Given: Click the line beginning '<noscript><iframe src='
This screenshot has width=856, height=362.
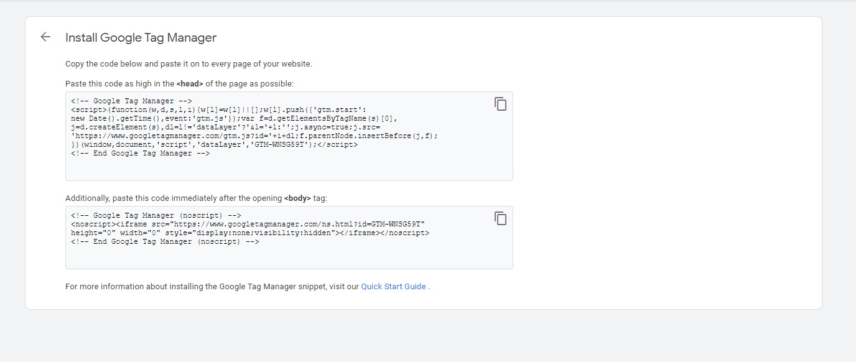Looking at the screenshot, I should pyautogui.click(x=248, y=224).
